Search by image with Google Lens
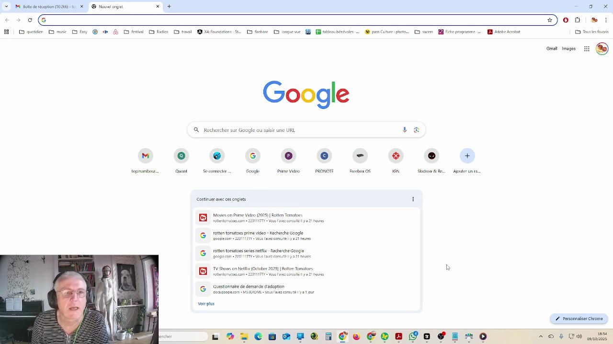This screenshot has height=344, width=613. click(416, 130)
